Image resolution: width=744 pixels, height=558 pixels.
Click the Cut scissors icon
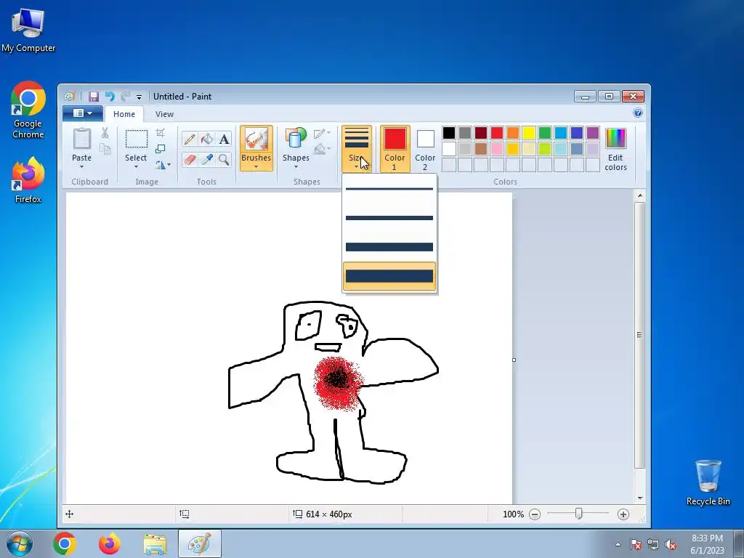coord(105,134)
